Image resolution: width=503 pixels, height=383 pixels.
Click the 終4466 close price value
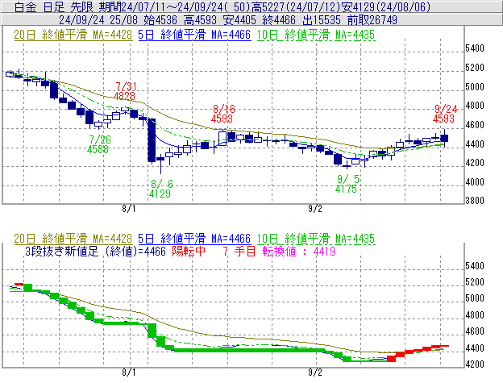(x=279, y=20)
